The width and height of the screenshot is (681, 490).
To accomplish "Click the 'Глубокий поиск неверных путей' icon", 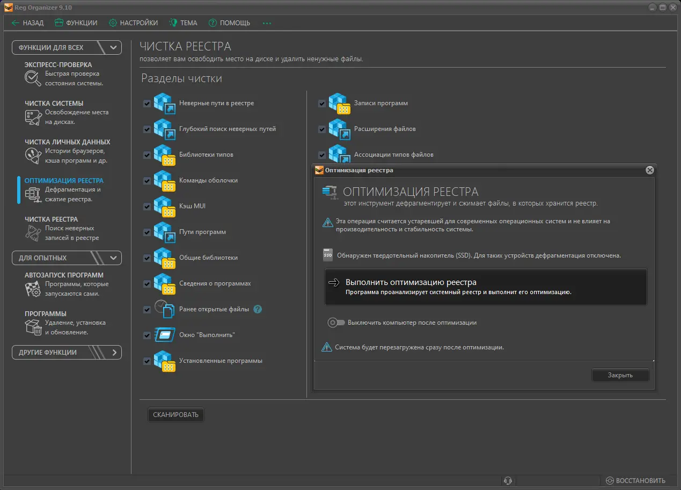I will [x=165, y=129].
